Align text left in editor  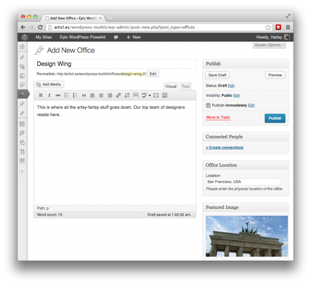point(93,95)
